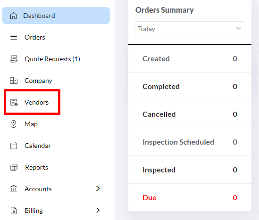Click the Accounts bank icon
This screenshot has height=220, width=259.
[14, 189]
